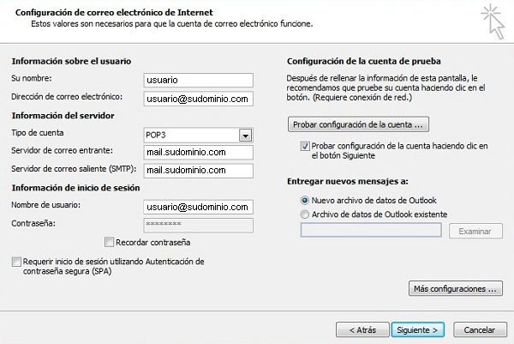Enable the Requerir inicio de sesión SPA checkbox

(x=16, y=262)
